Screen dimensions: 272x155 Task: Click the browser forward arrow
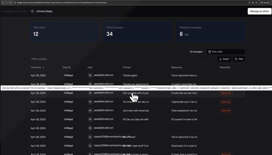[x=6, y=3]
